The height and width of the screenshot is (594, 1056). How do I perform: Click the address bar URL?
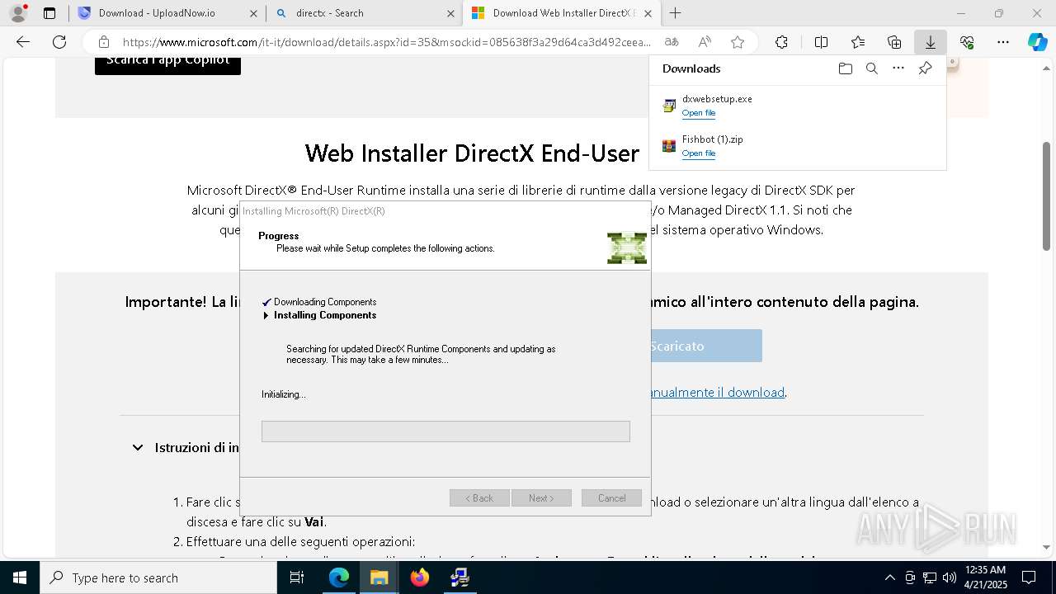point(386,42)
